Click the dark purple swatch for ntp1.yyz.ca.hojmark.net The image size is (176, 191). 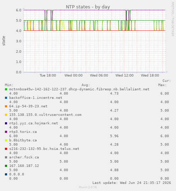click(x=6, y=123)
